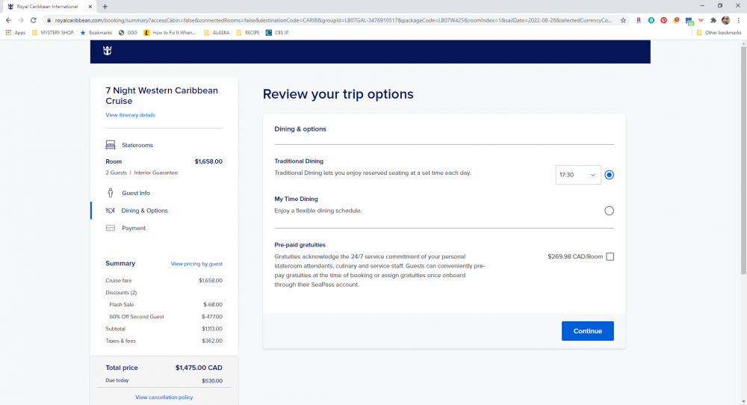Viewport: 747px width, 405px height.
Task: Select the Traditional Dining radio button
Action: [x=609, y=175]
